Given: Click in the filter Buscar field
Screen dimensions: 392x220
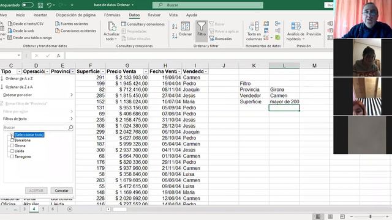Looking at the screenshot, I should pyautogui.click(x=36, y=128).
